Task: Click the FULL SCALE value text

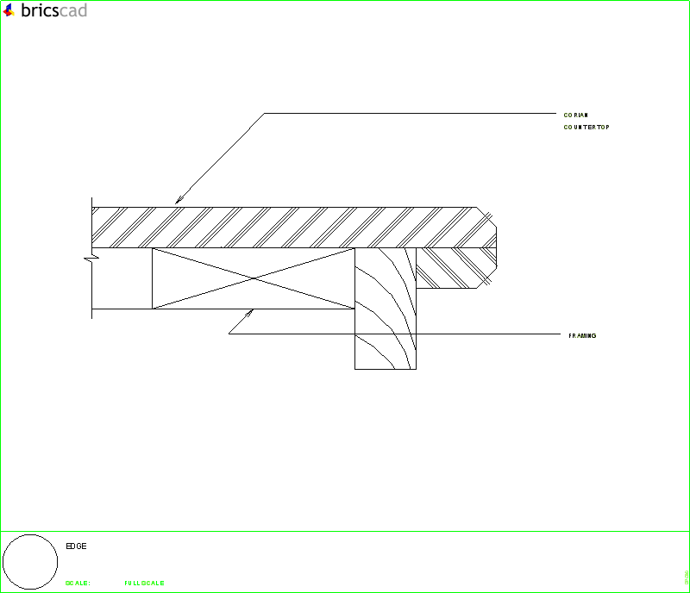Action: pos(142,583)
